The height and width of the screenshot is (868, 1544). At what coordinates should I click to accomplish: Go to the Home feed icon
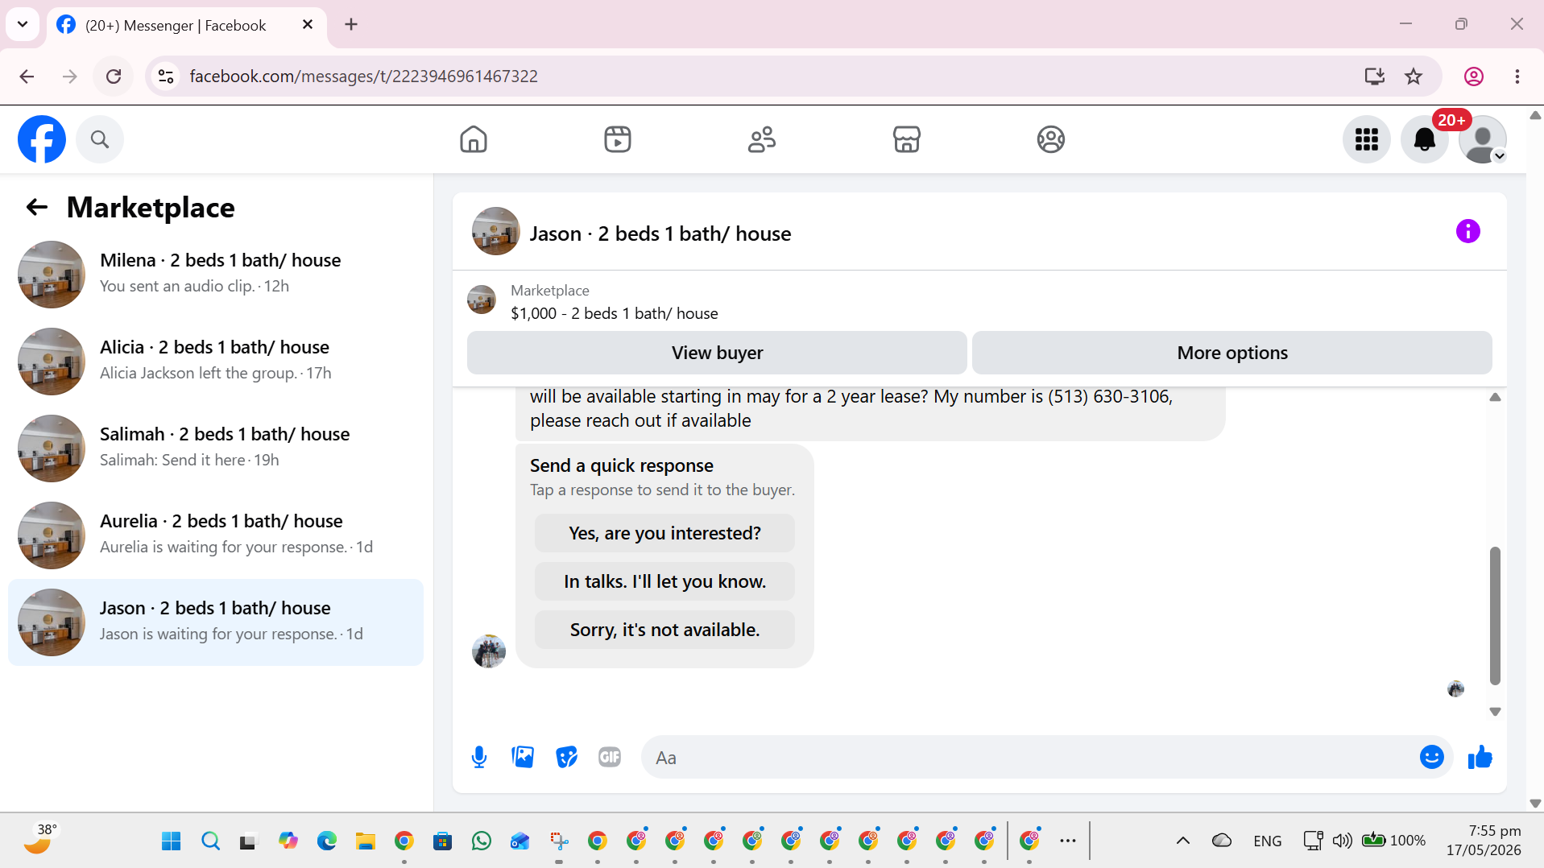click(x=474, y=139)
